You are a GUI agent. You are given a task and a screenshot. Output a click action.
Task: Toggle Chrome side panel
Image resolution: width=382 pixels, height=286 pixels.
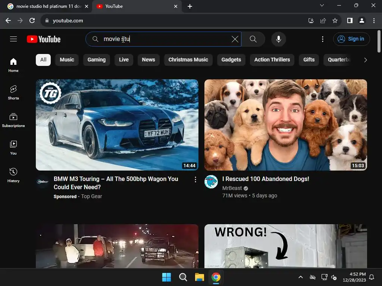pos(350,21)
